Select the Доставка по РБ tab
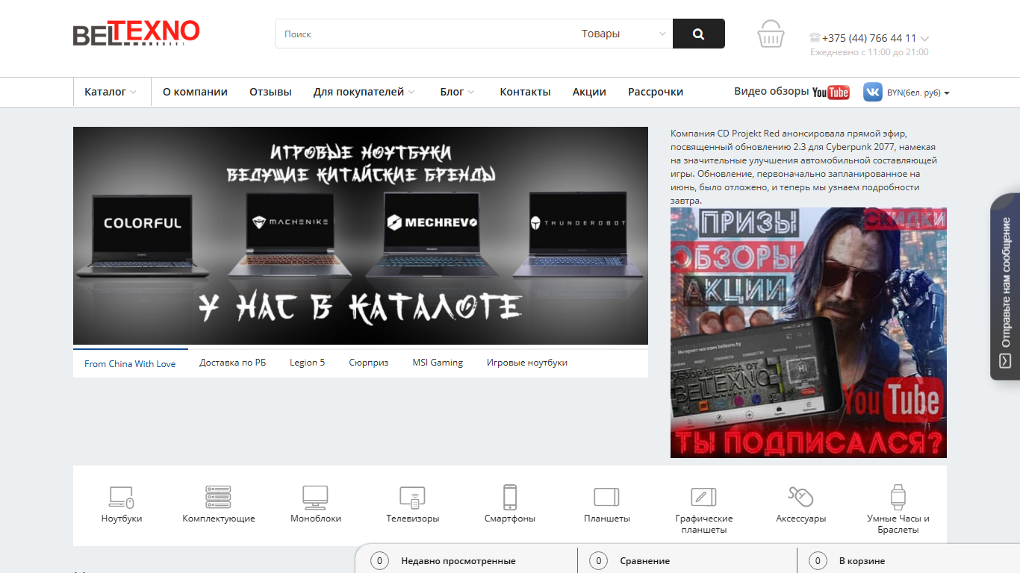This screenshot has height=573, width=1020. 232,363
